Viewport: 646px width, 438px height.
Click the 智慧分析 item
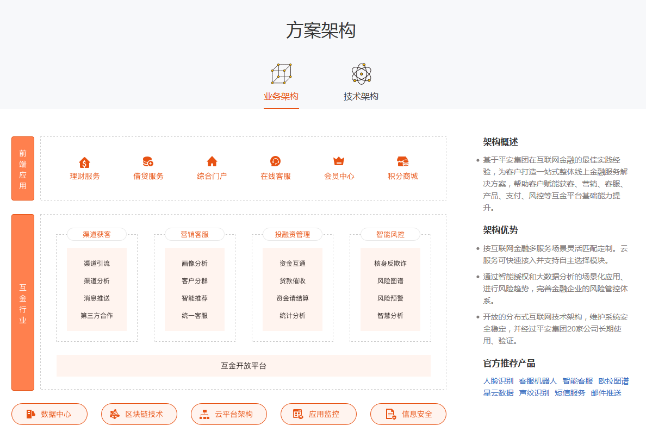[x=390, y=316]
